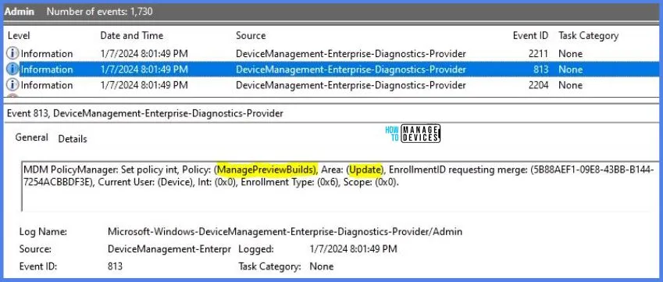The image size is (663, 282).
Task: Sort by Date and Time column header
Action: click(131, 36)
